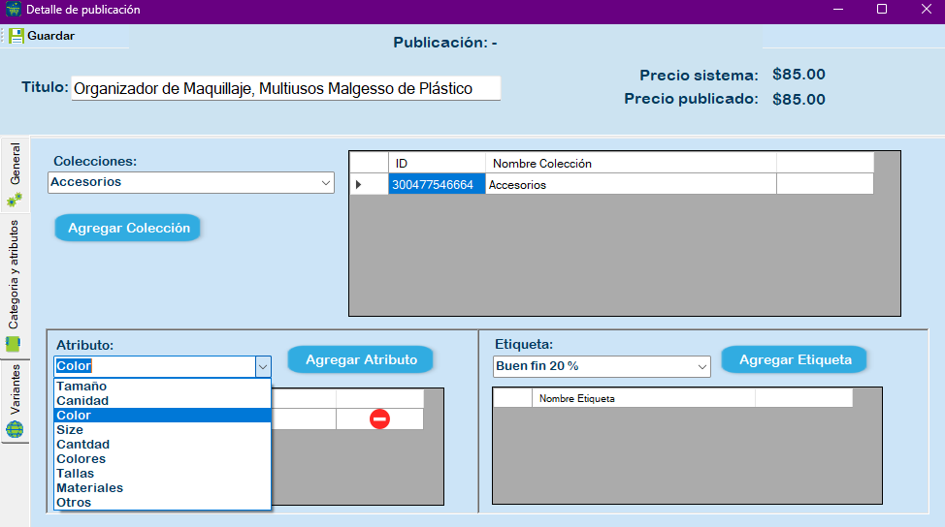Screen dimensions: 945x527
Task: Open the Etiqueta dropdown
Action: 701,366
